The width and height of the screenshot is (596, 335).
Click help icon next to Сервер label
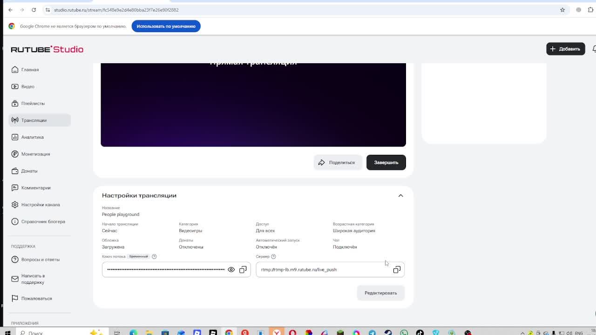click(x=273, y=256)
